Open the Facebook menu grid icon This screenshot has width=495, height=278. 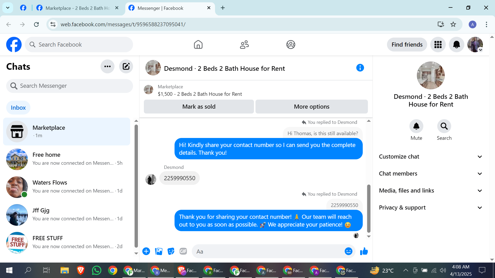coord(438,45)
